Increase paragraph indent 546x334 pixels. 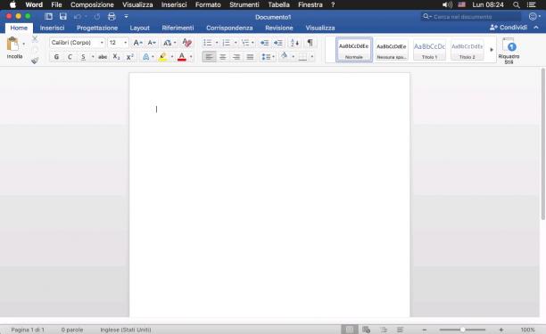pyautogui.click(x=277, y=43)
